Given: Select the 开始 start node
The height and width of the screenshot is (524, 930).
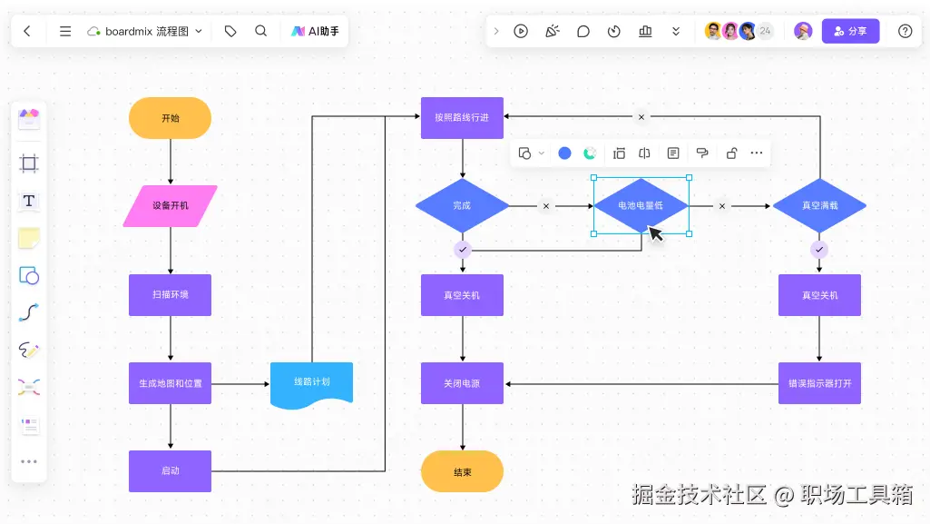Looking at the screenshot, I should coord(171,118).
